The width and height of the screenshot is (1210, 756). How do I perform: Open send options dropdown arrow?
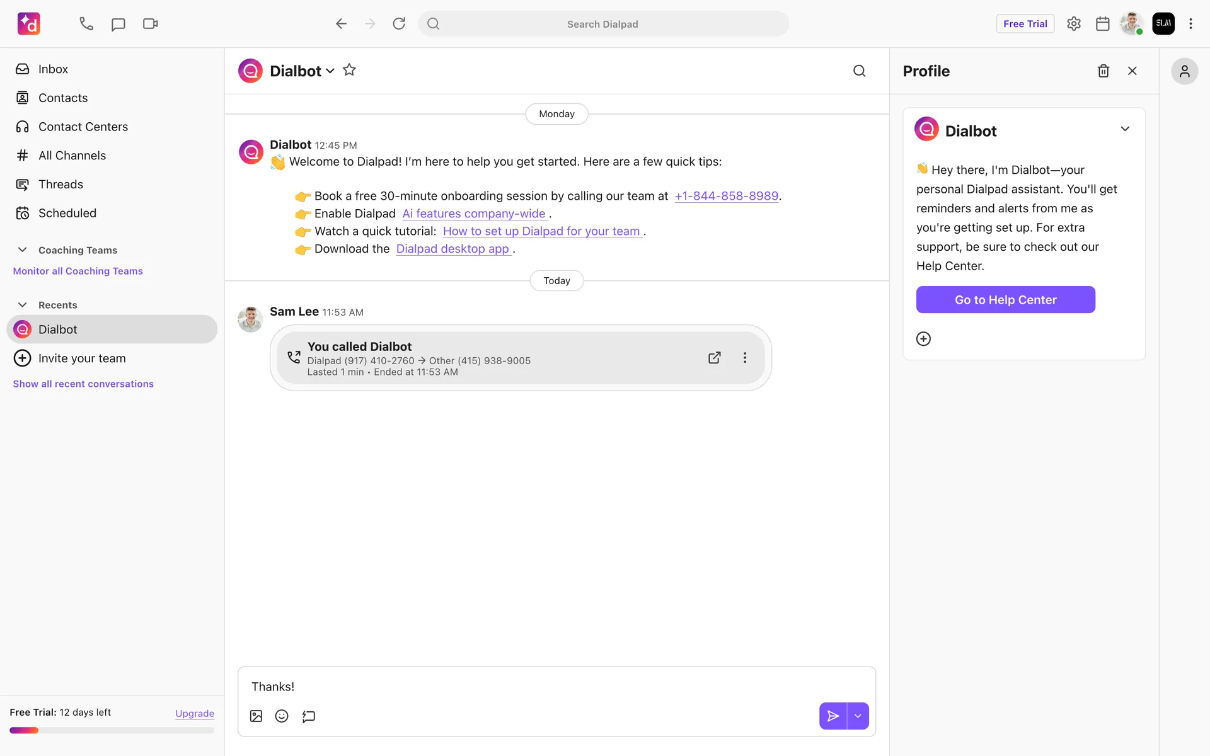click(858, 716)
